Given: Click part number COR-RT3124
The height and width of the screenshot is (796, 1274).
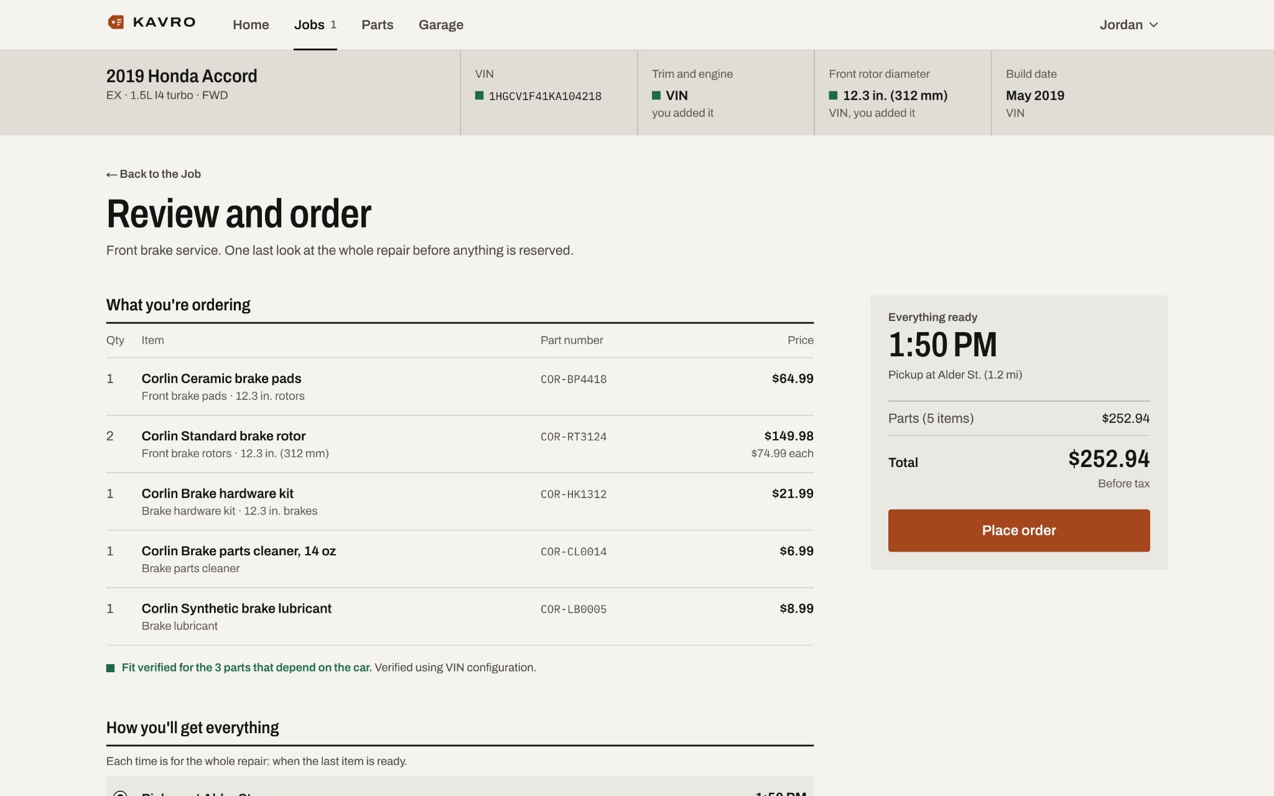Looking at the screenshot, I should tap(574, 437).
